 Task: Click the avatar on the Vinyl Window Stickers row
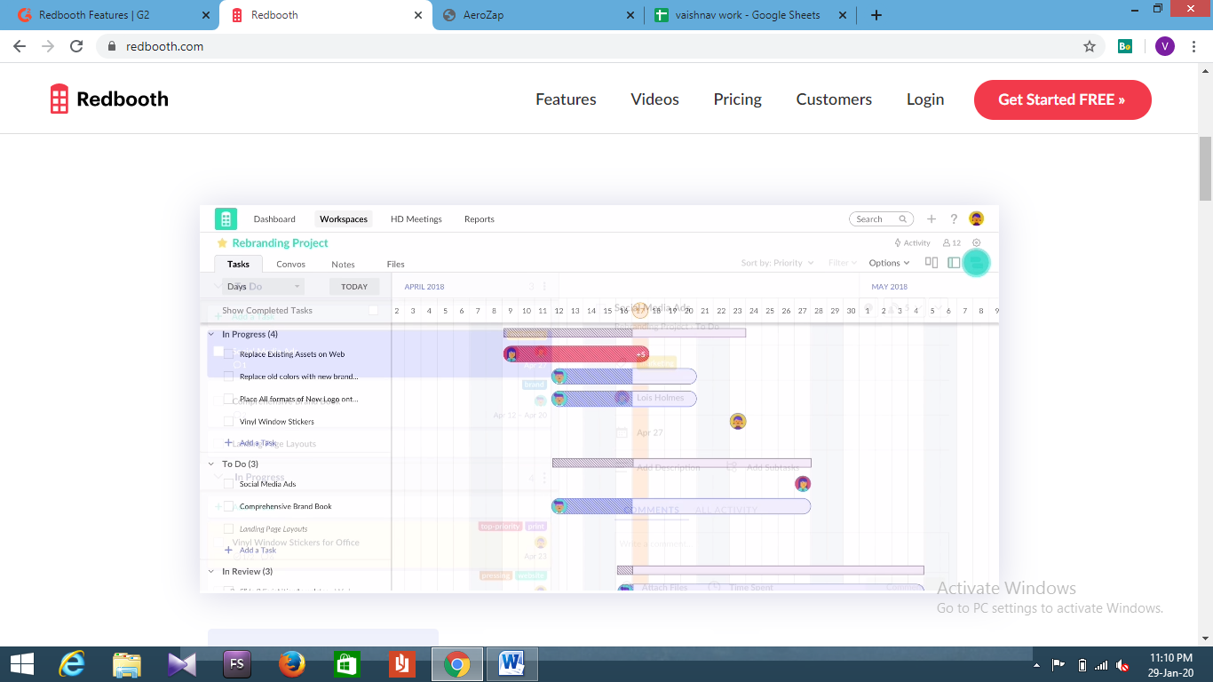[x=738, y=421]
